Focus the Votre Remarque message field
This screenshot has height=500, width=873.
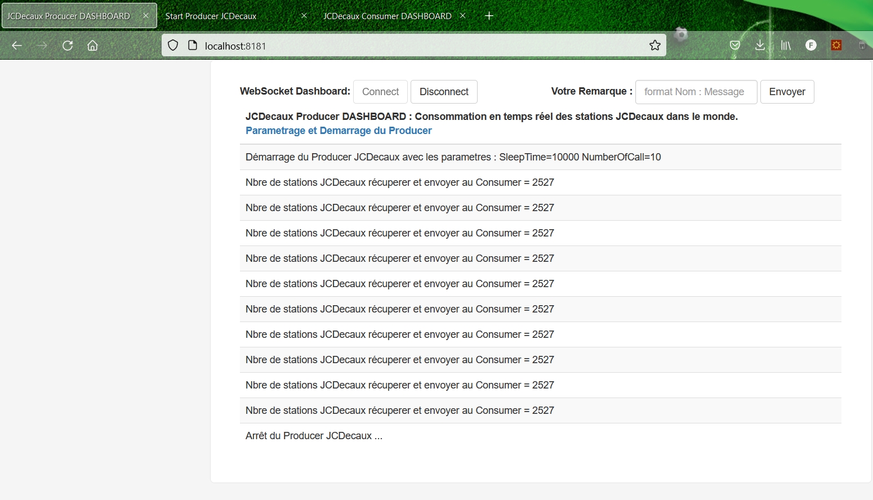pyautogui.click(x=696, y=92)
